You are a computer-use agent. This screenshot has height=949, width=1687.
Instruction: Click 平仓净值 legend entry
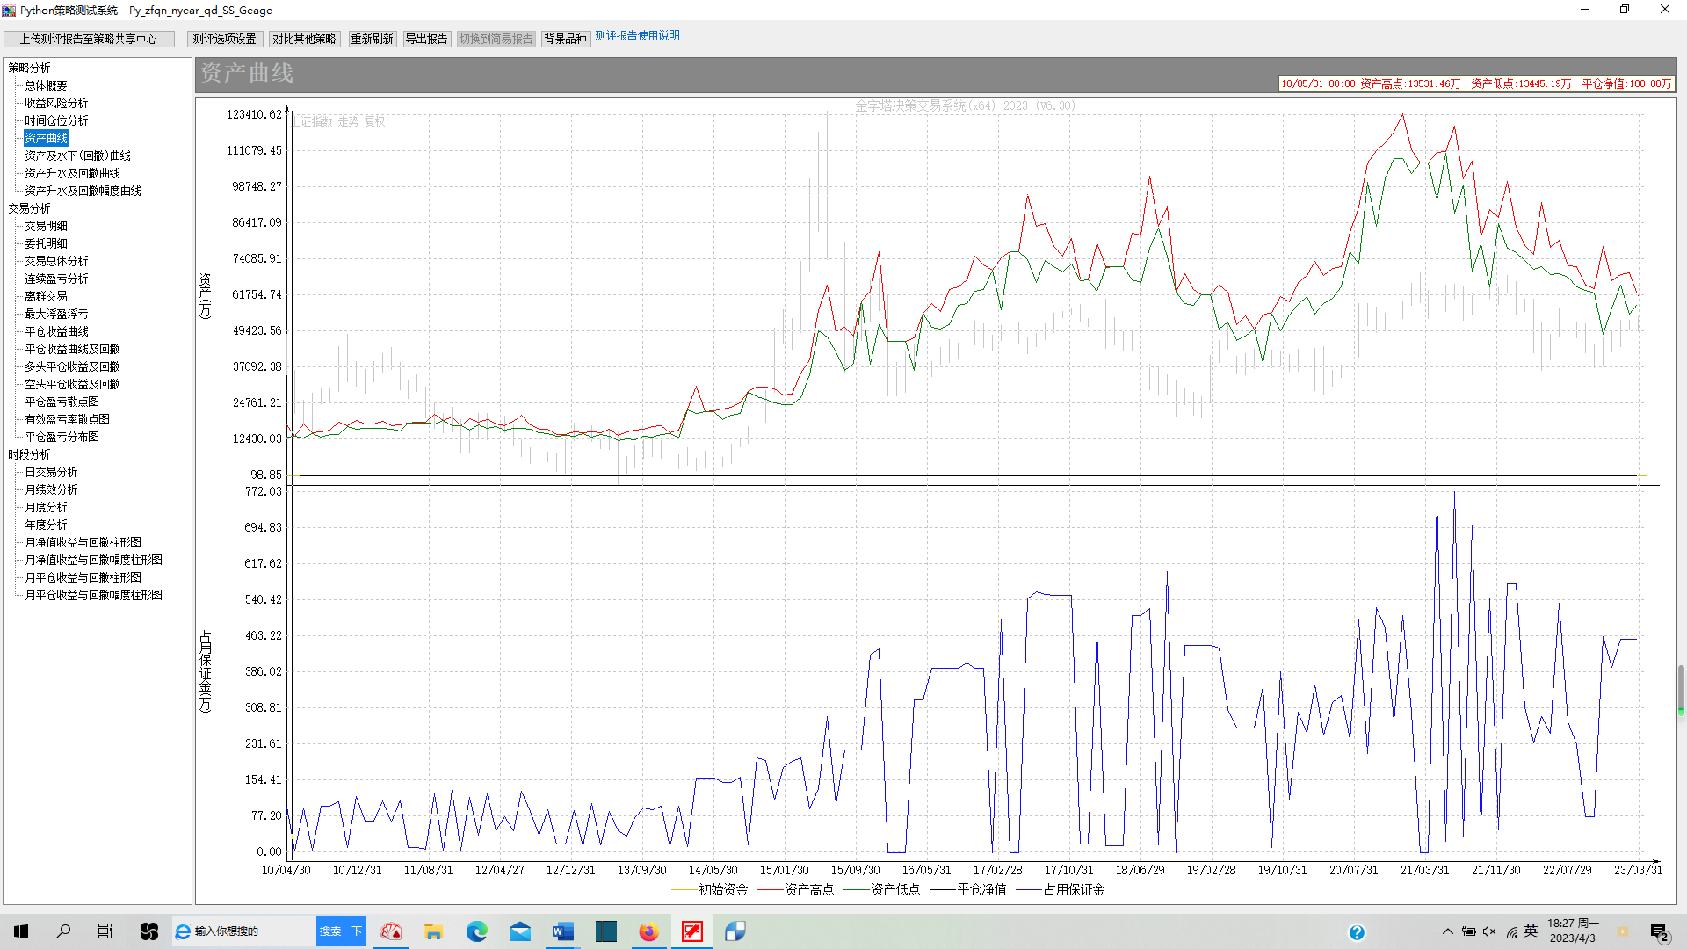coord(968,890)
